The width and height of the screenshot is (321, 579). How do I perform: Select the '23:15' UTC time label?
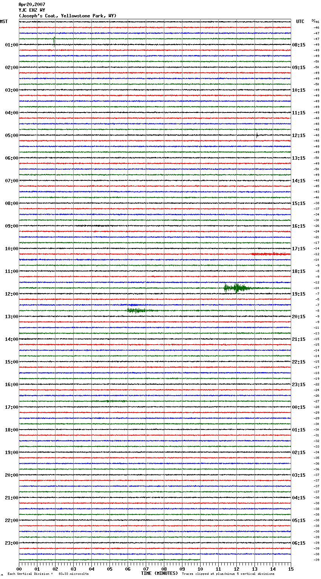pos(299,385)
